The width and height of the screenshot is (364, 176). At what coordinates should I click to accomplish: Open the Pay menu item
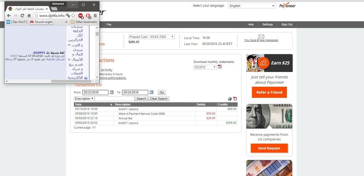(109, 24)
